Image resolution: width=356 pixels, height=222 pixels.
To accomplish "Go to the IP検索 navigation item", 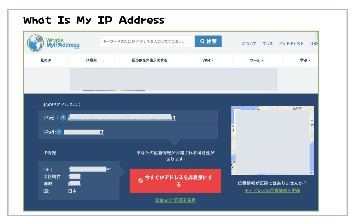I will pyautogui.click(x=91, y=60).
